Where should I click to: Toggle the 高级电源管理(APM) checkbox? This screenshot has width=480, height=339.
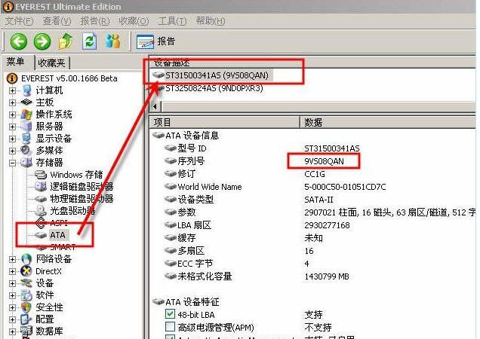click(171, 327)
